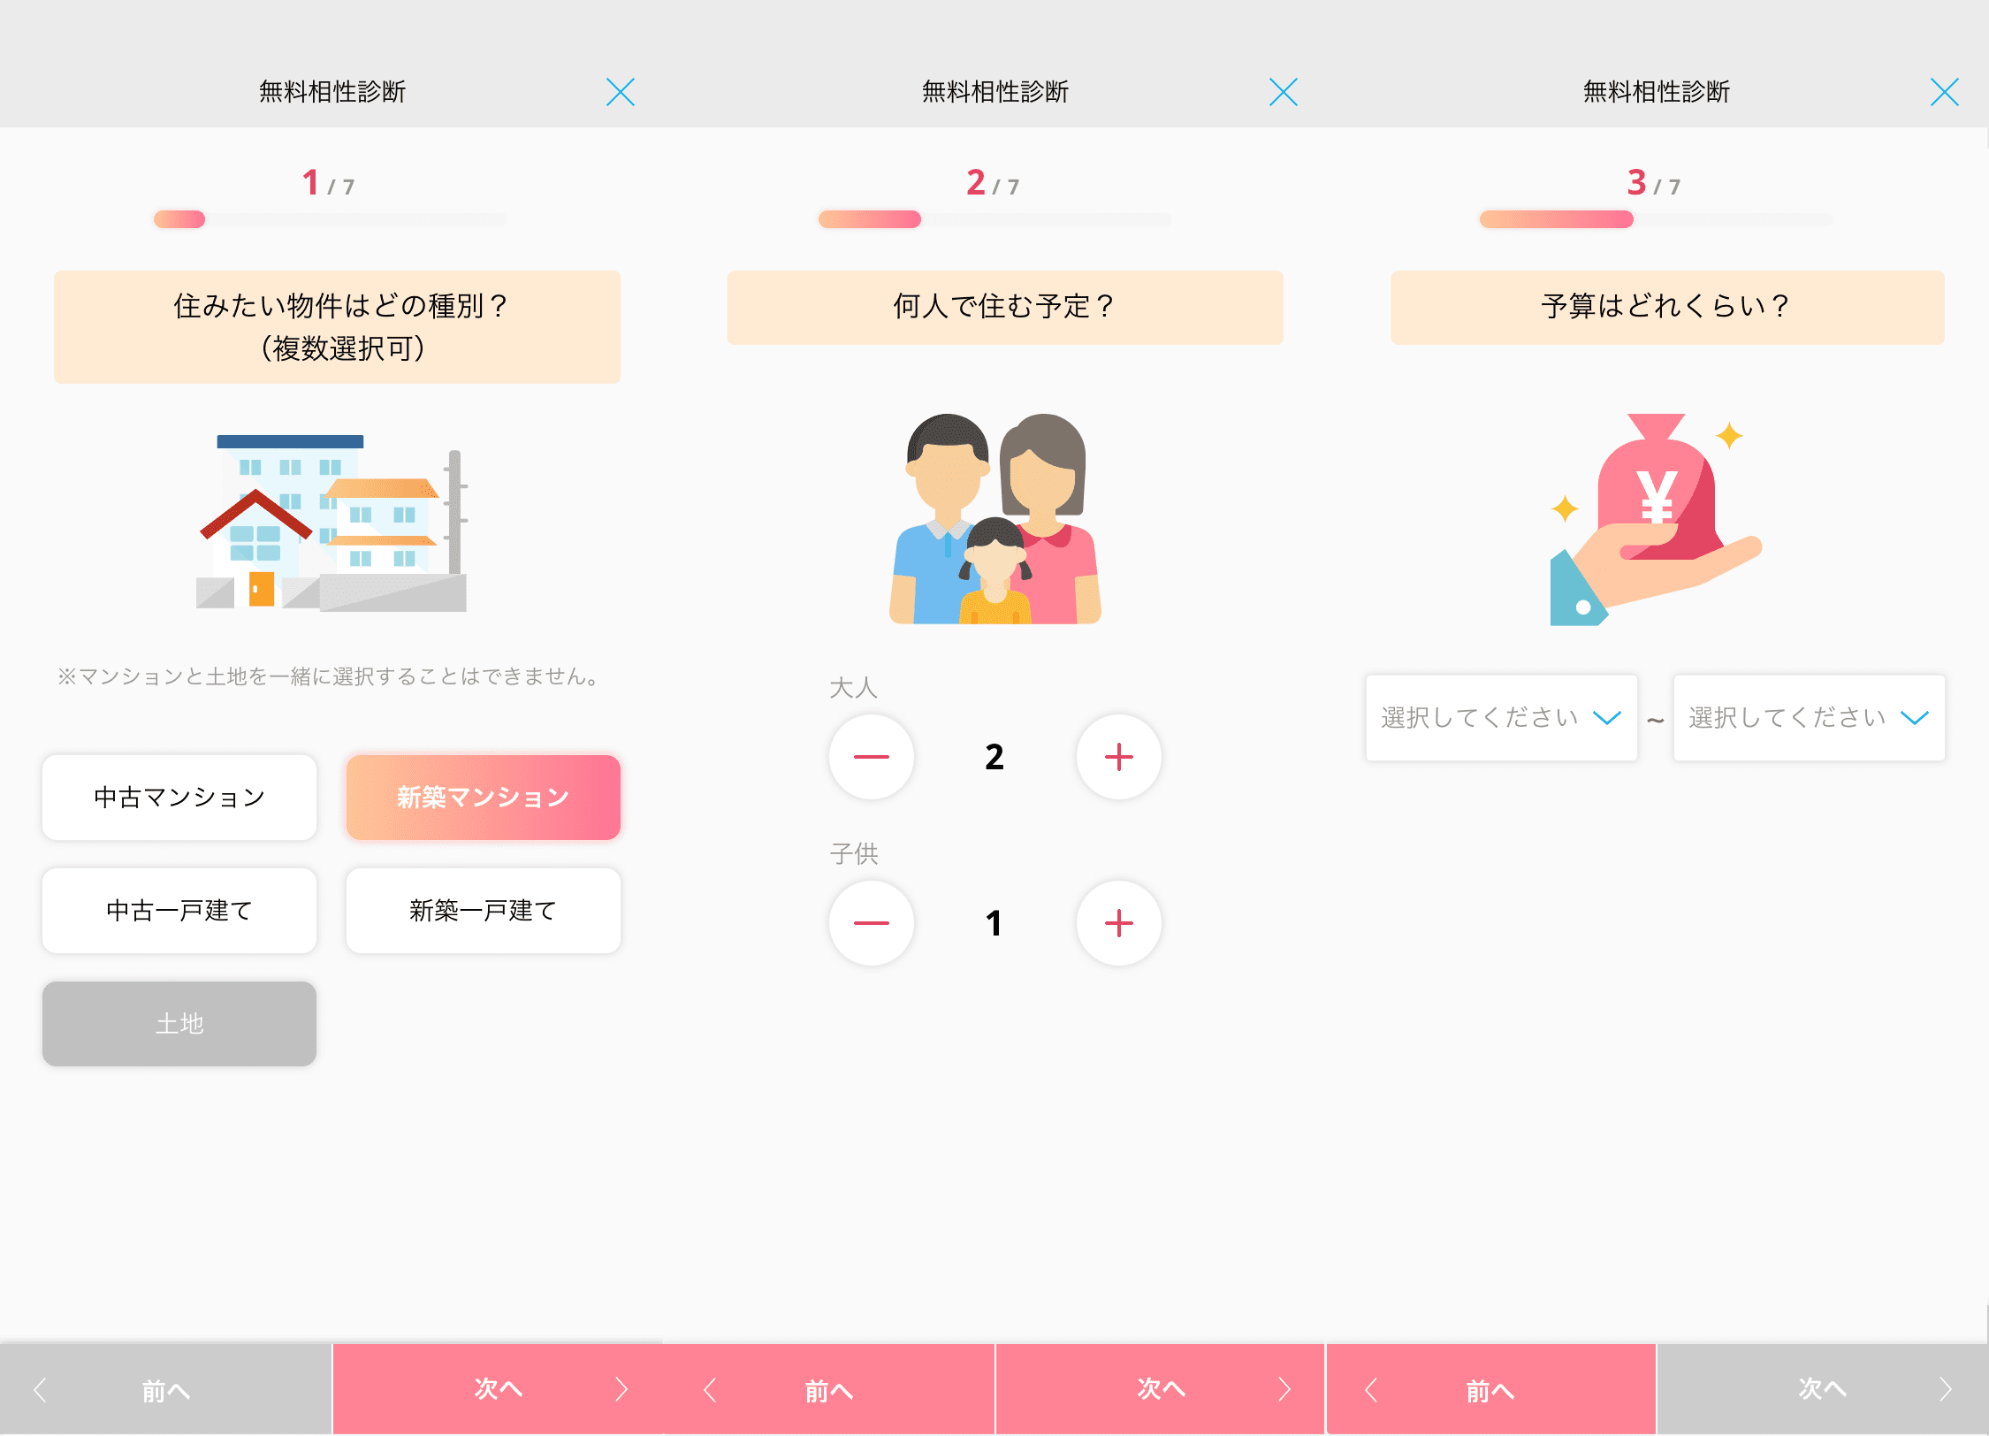
Task: Click the step 1 of 7 progress bar
Action: pyautogui.click(x=331, y=219)
